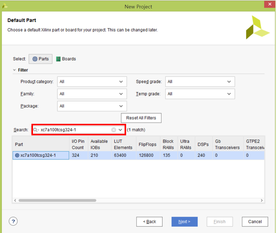Click the Reset All Filters button
This screenshot has width=276, height=233.
click(141, 118)
